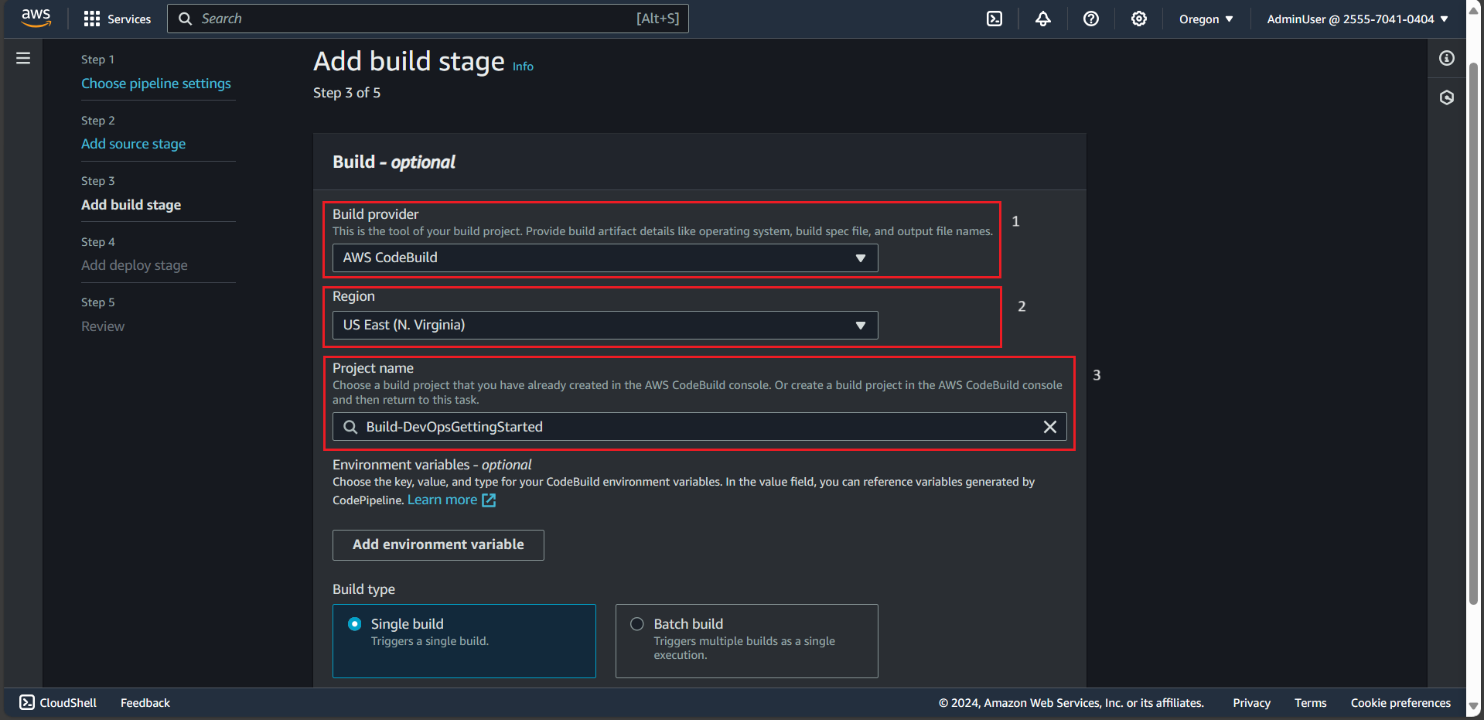
Task: Go to Add source stage step
Action: click(133, 144)
